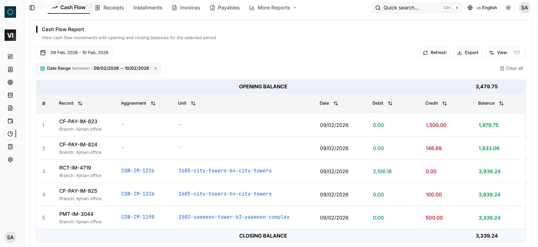
Task: Open agreement link CON-IM-1198
Action: click(138, 217)
